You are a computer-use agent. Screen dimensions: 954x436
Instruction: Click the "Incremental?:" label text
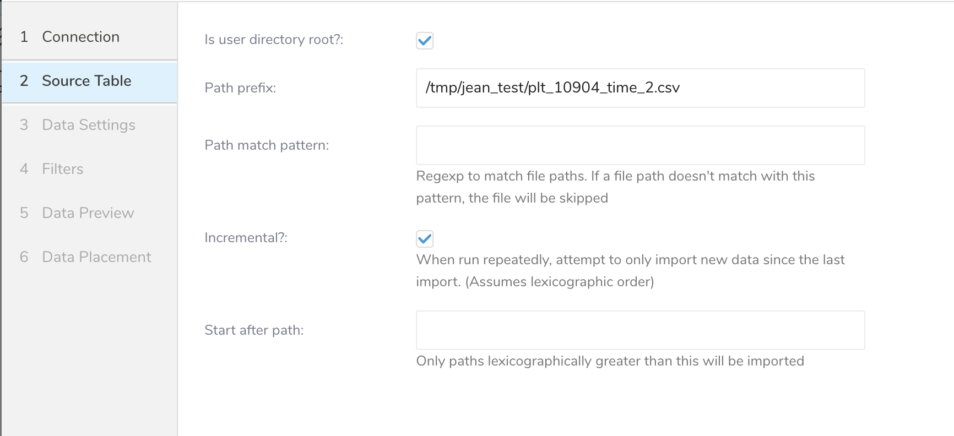(246, 238)
